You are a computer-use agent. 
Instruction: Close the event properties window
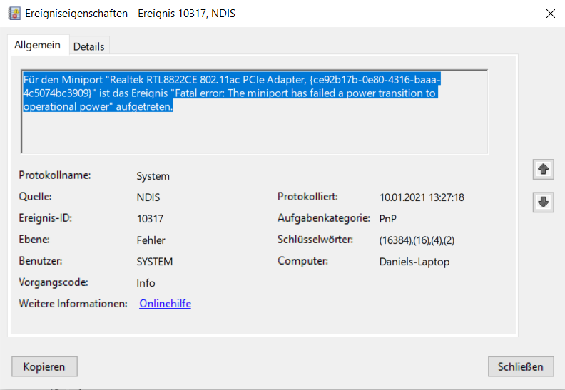551,13
